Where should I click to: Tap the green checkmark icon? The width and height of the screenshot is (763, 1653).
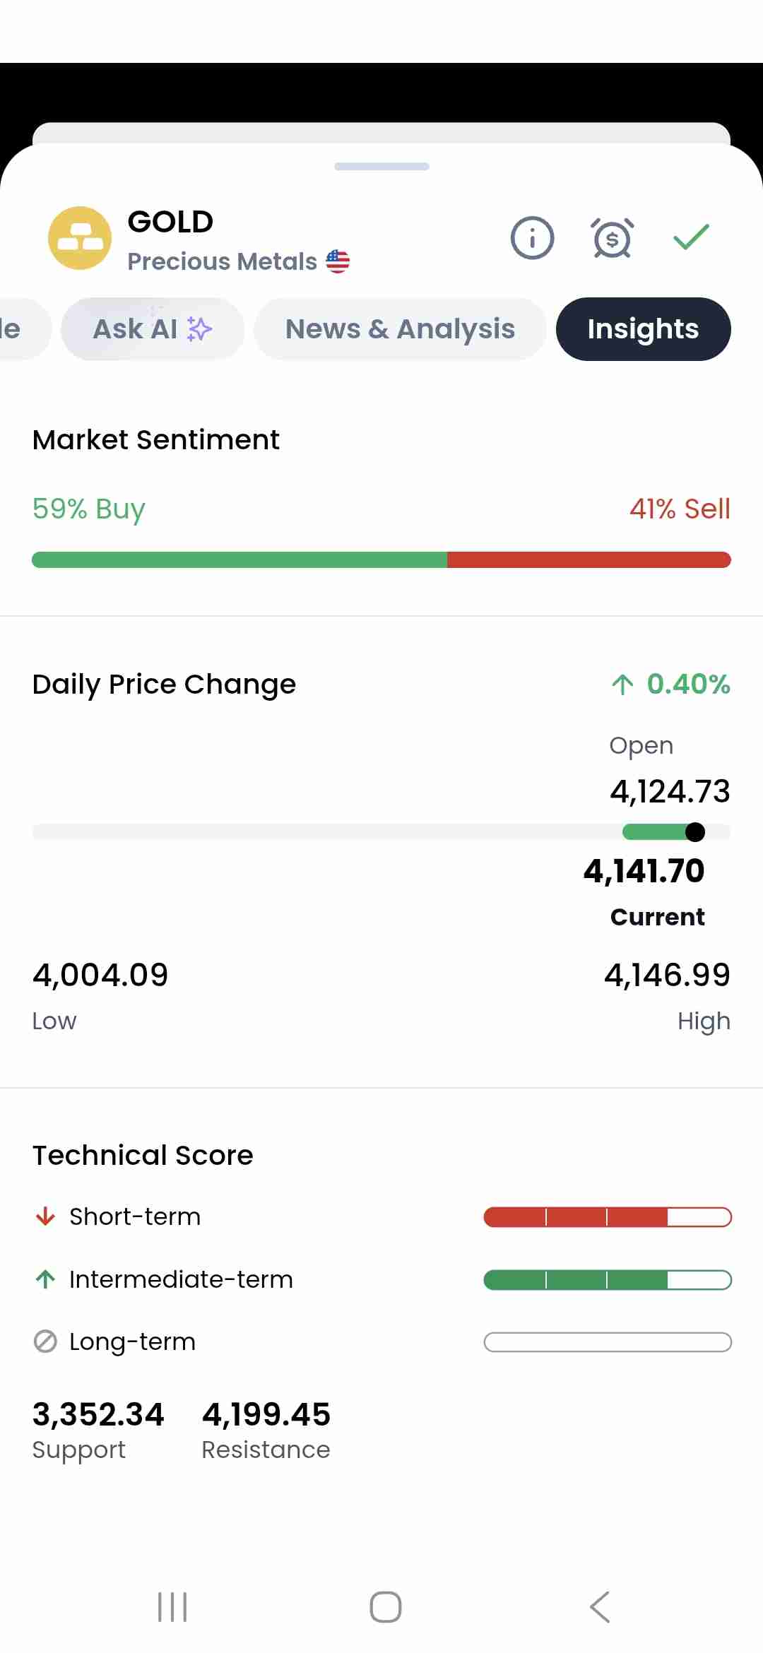click(691, 237)
